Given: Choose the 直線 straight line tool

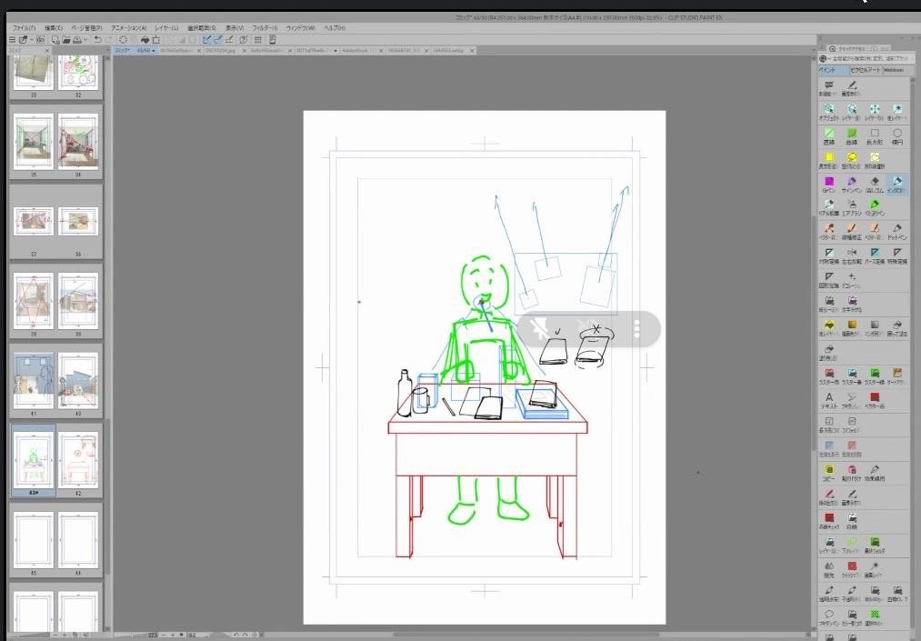Looking at the screenshot, I should [829, 136].
